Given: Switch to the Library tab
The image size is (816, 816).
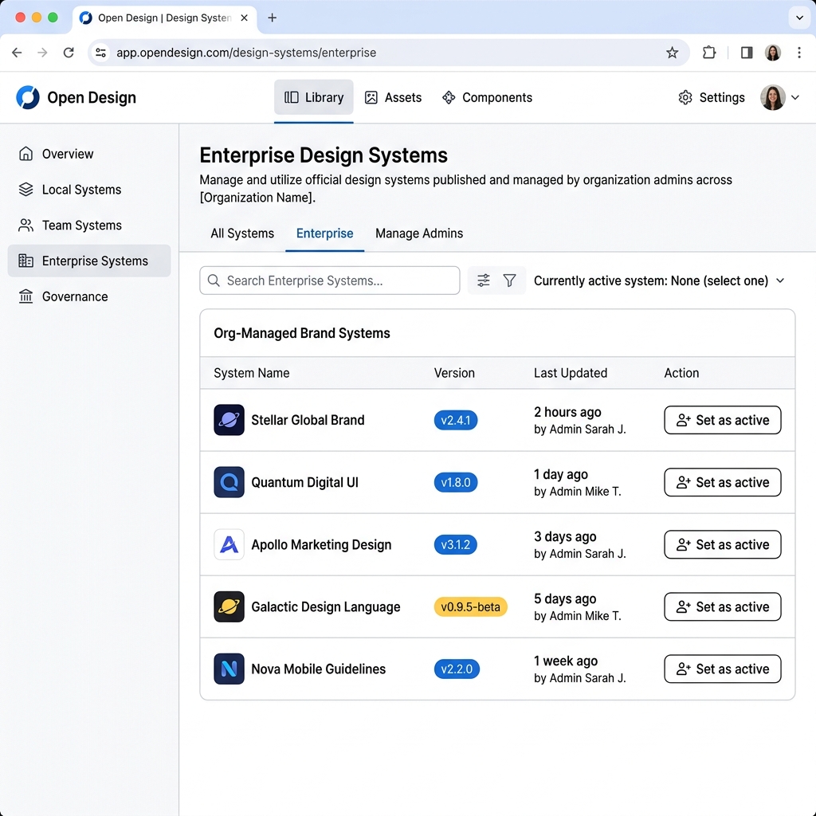Looking at the screenshot, I should tap(314, 97).
